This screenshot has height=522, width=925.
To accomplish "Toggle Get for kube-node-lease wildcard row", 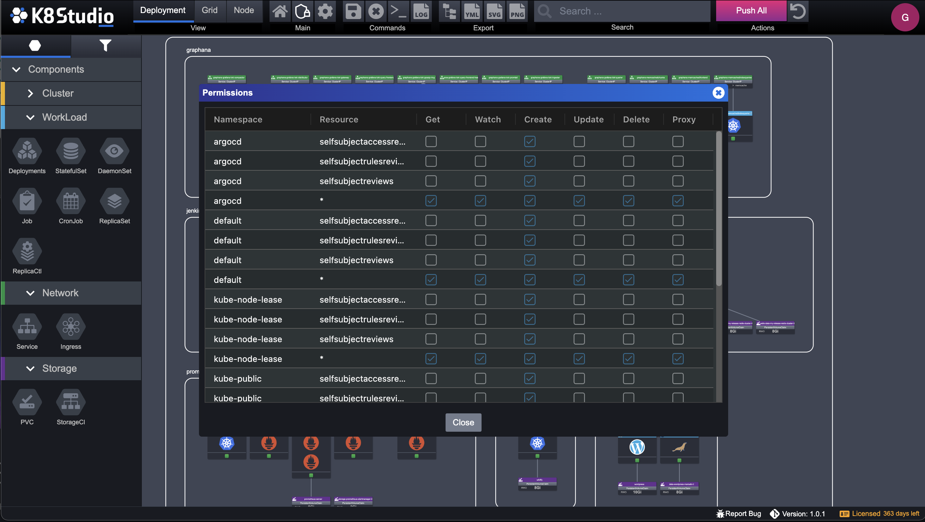I will (x=431, y=359).
